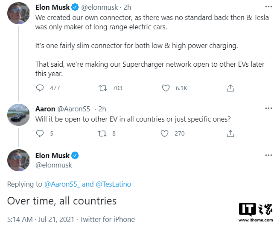Reply to Elon Musk's connector tweet
Viewport: 280px width, 227px height.
(40, 88)
